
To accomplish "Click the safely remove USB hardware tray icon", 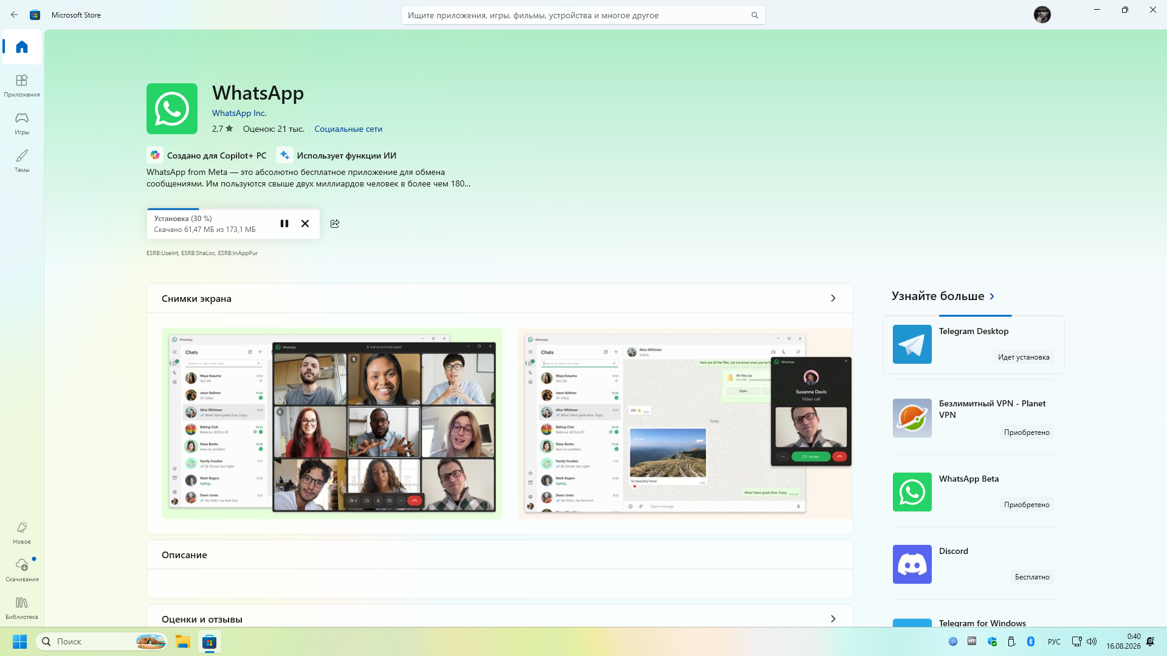I will 1011,641.
